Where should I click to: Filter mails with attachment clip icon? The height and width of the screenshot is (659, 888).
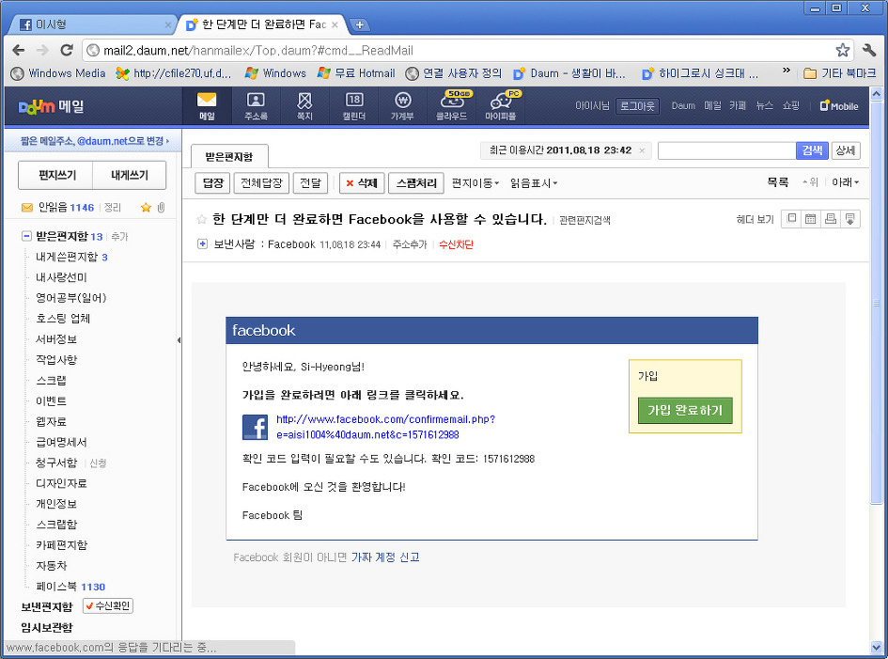[x=162, y=208]
